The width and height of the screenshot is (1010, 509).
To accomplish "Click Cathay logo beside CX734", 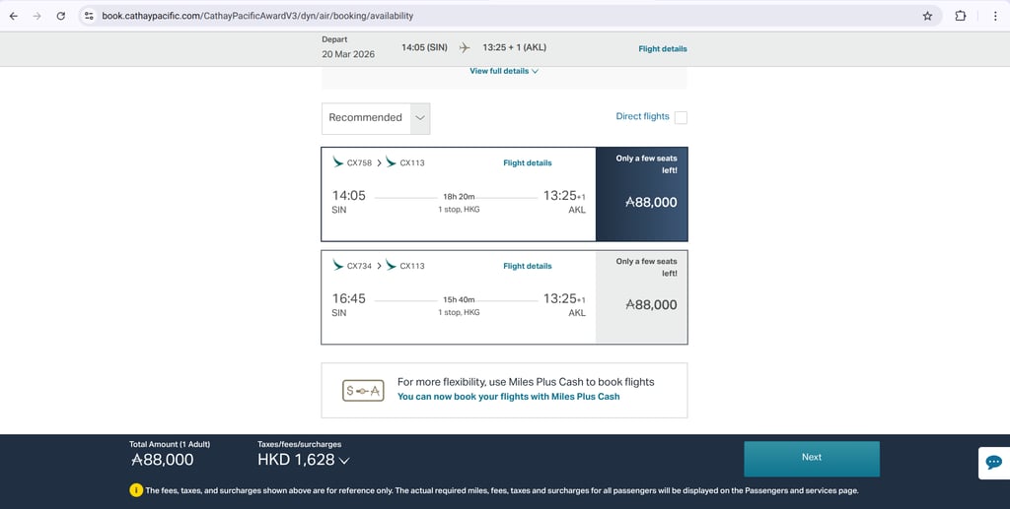I will [338, 266].
